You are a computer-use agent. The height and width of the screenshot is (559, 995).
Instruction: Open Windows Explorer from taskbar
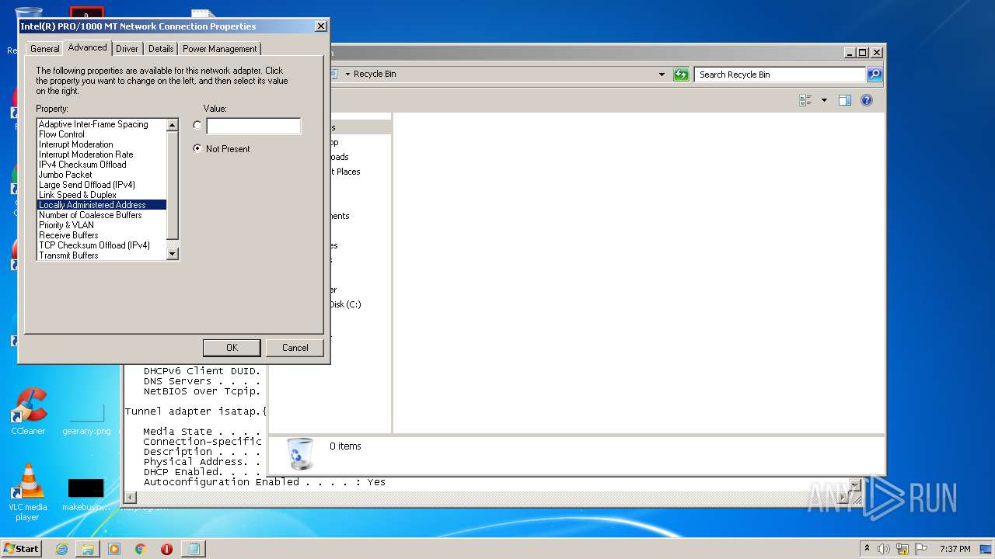[88, 549]
